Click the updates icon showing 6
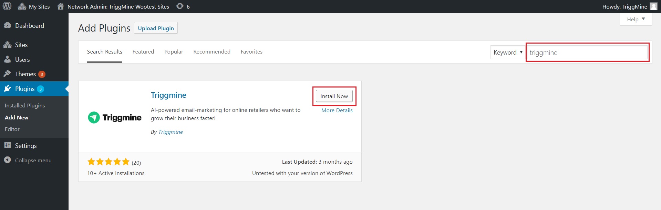The height and width of the screenshot is (210, 661). click(183, 7)
